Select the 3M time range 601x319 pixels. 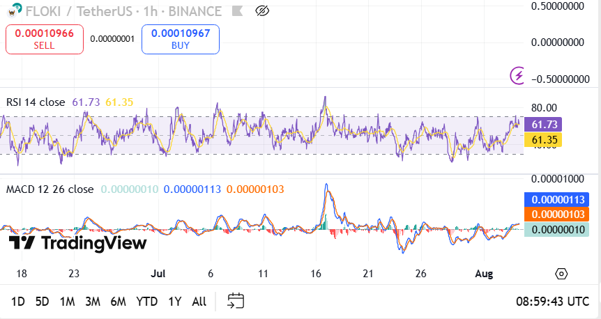(92, 302)
